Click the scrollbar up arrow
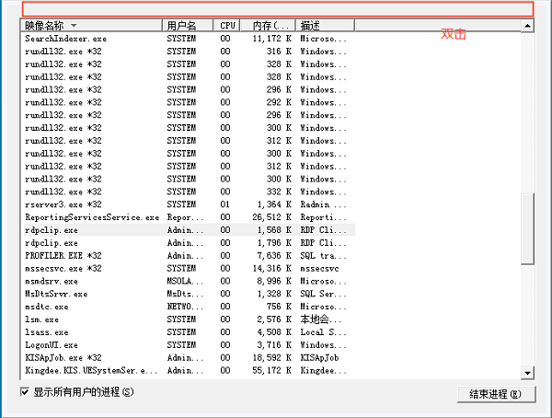Image resolution: width=552 pixels, height=418 pixels. [527, 25]
